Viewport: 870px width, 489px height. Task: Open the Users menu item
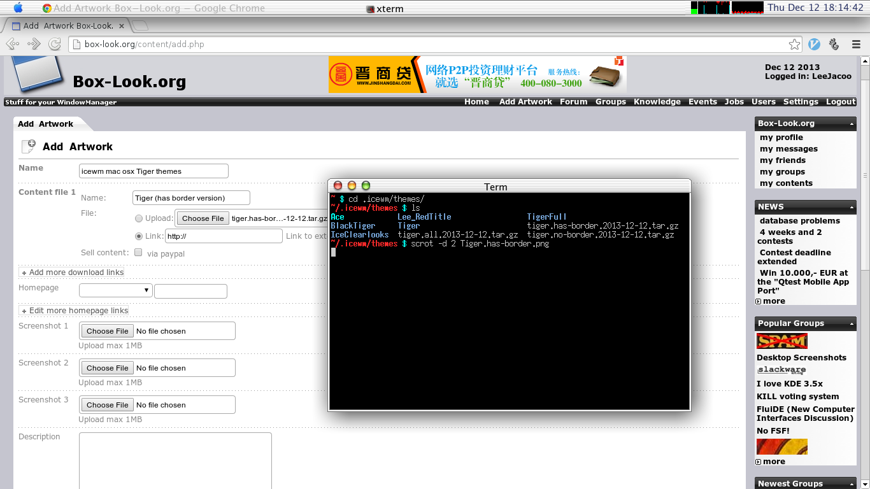click(763, 102)
